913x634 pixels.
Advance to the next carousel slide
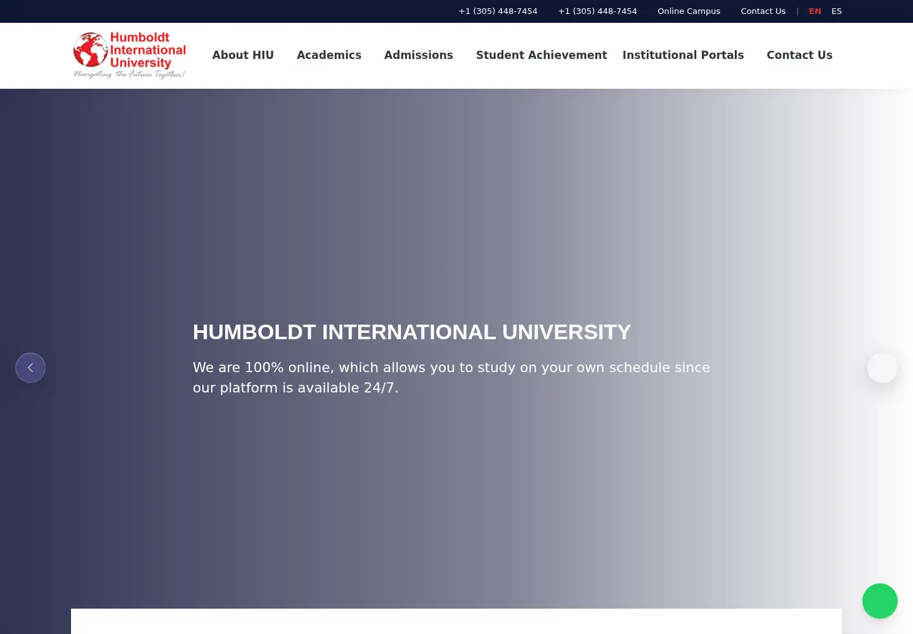883,368
